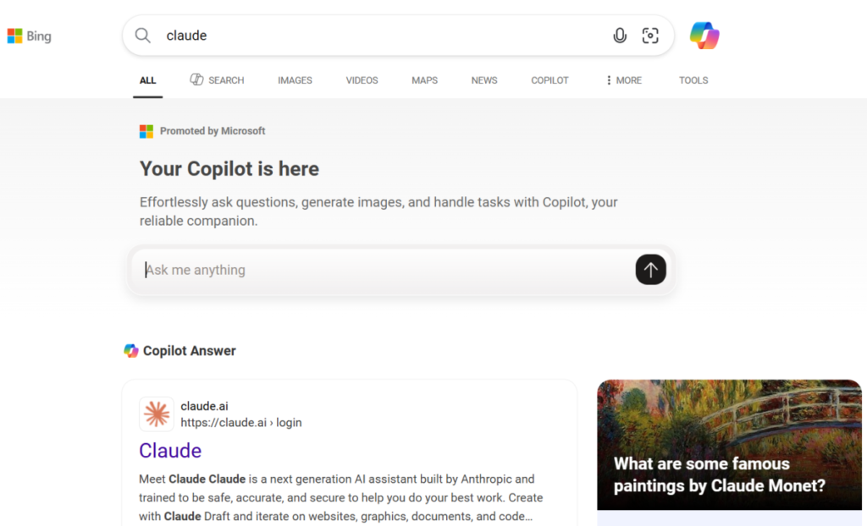
Task: Click the Copilot Answer icon
Action: click(x=131, y=351)
